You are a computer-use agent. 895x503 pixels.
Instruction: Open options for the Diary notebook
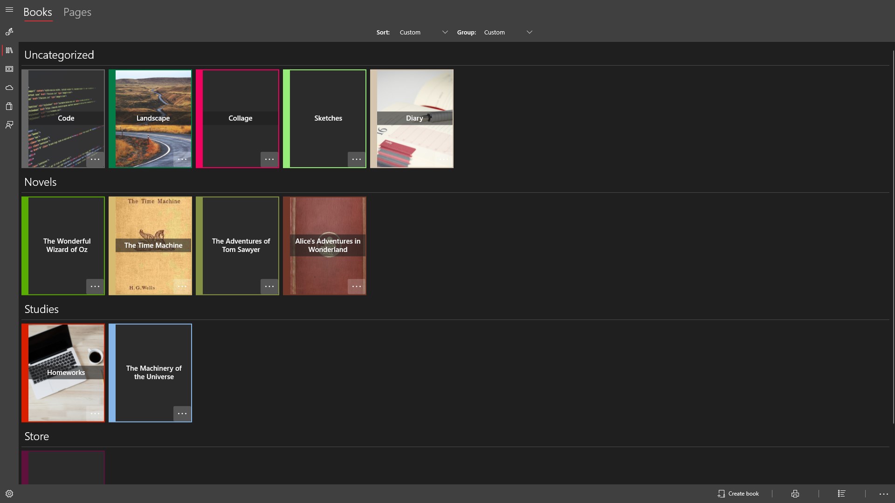click(444, 159)
